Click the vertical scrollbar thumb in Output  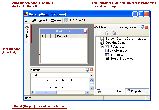tap(91, 83)
